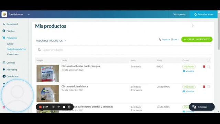The width and height of the screenshot is (220, 124).
Task: Discard recording with the trash icon
Action: (69, 107)
